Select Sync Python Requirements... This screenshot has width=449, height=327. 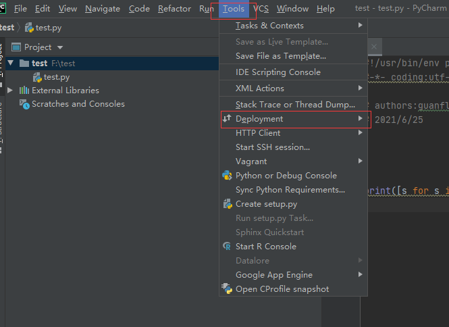tap(293, 190)
